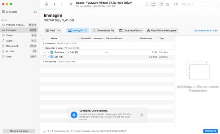The image size is (220, 134).
Task: Pause the running scan
Action: [71, 4]
